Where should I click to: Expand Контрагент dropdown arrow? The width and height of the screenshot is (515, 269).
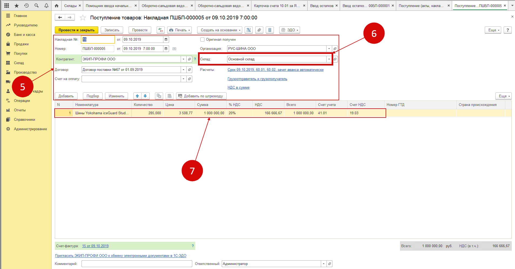click(184, 59)
